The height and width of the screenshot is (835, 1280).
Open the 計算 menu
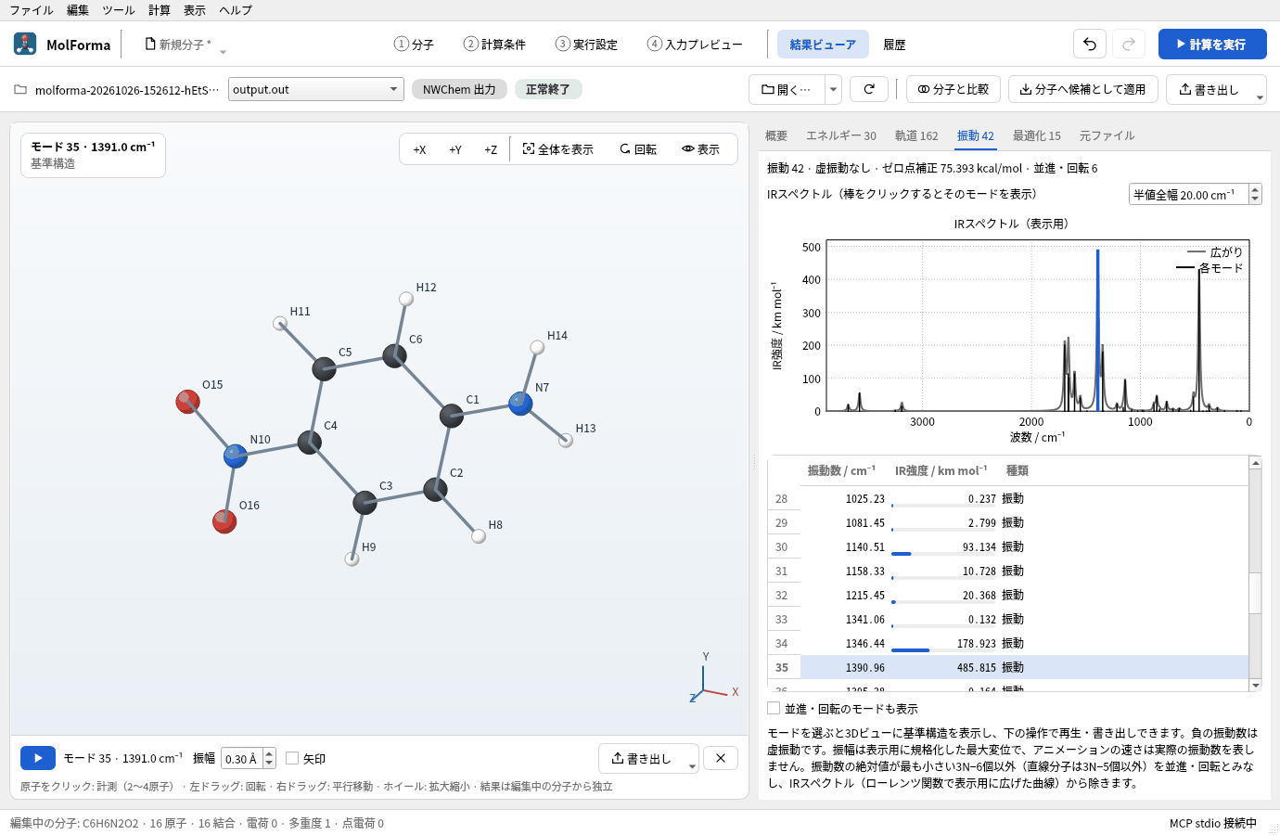tap(160, 10)
